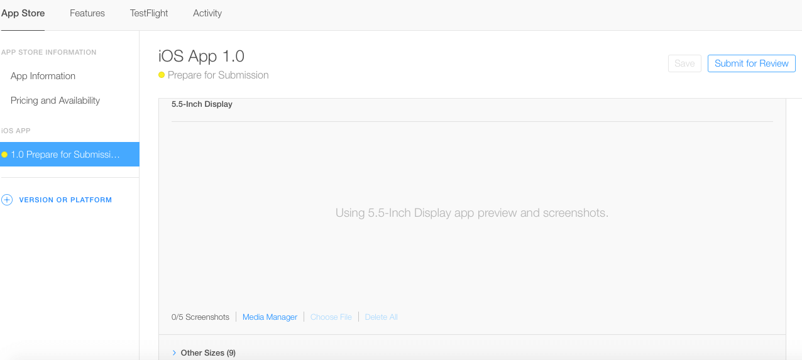Go to the Activity tab

[207, 13]
